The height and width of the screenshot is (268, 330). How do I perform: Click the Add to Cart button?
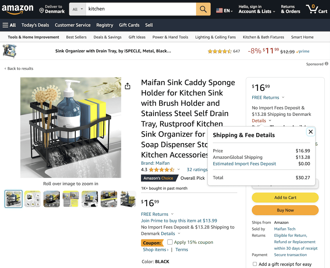click(x=285, y=198)
